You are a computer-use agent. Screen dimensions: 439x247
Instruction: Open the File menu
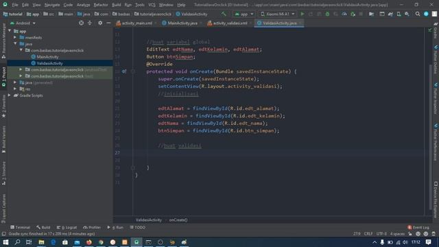pyautogui.click(x=15, y=5)
